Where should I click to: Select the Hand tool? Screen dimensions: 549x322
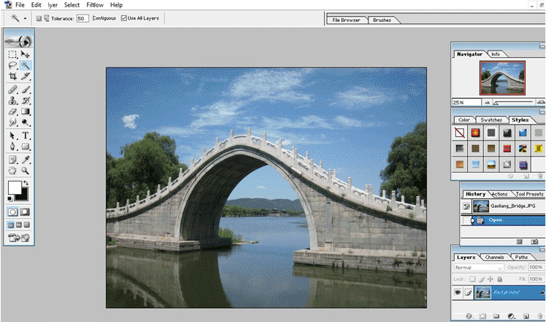(x=12, y=171)
